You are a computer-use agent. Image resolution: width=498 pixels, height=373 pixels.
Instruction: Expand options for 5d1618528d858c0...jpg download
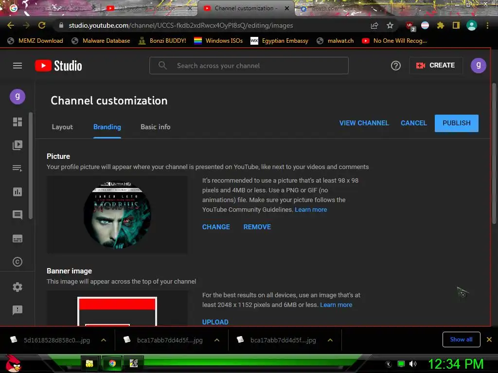point(104,340)
